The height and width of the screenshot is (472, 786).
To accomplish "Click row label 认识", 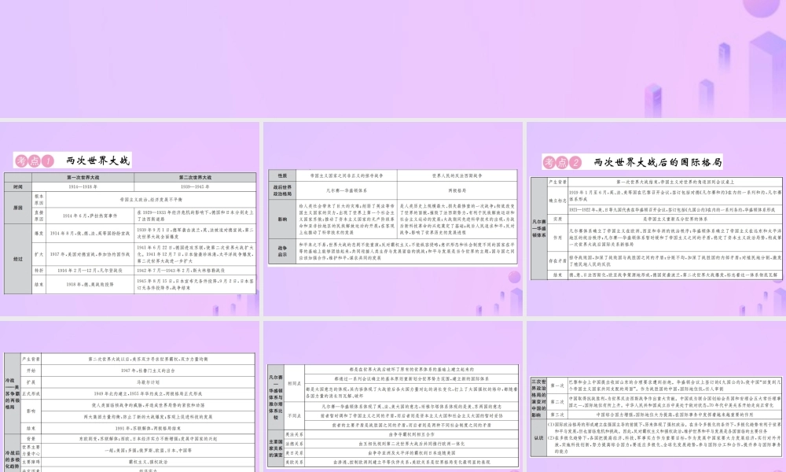I will 539,437.
